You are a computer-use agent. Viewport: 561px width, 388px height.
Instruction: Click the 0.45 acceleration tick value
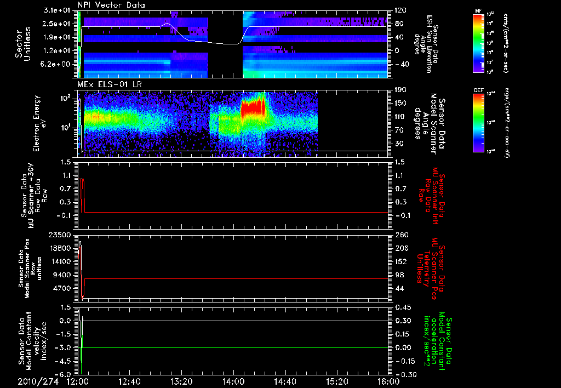(x=403, y=307)
